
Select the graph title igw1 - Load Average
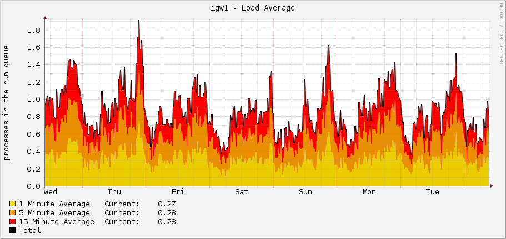(x=253, y=8)
